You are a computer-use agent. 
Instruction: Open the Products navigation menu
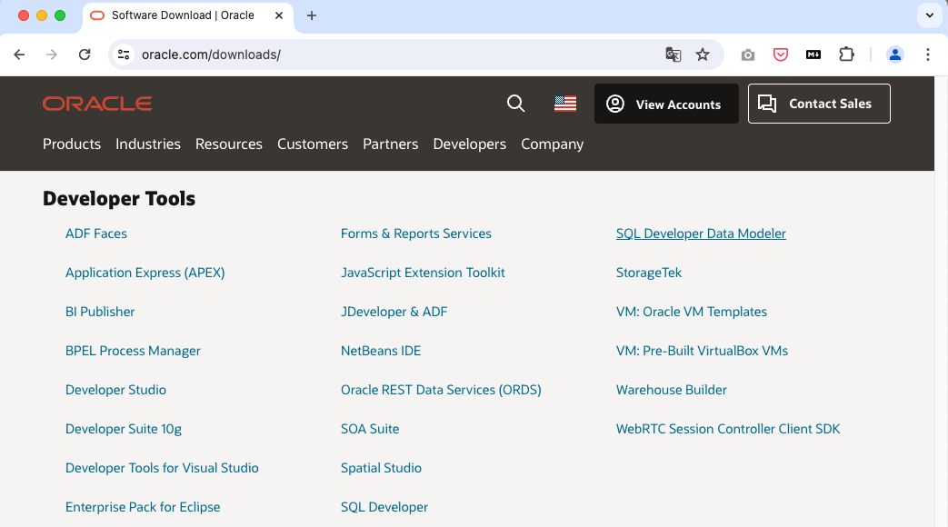point(71,144)
